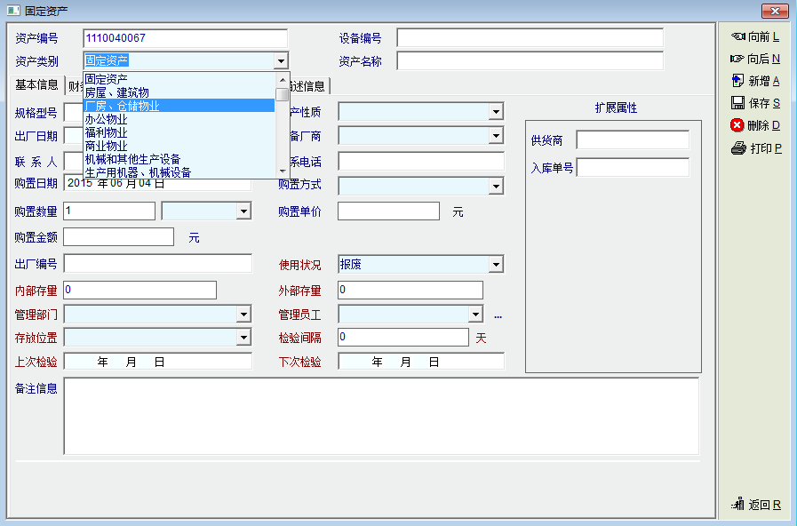This screenshot has width=797, height=526.
Task: Save the record with the 保存 disk icon
Action: coord(737,103)
